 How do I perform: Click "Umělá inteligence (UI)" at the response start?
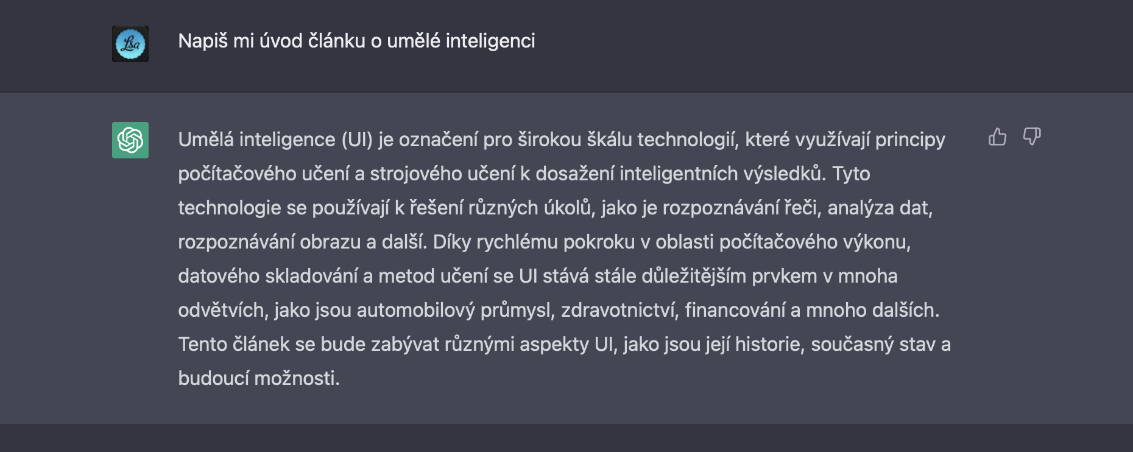[x=275, y=139]
